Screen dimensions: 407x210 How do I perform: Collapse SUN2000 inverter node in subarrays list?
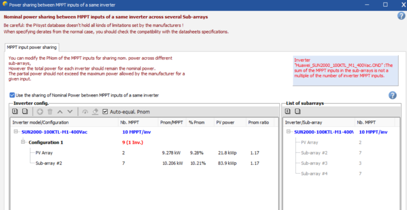click(x=289, y=132)
